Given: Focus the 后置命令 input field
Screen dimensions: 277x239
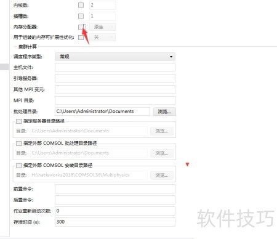Looking at the screenshot, I should coord(115,200).
